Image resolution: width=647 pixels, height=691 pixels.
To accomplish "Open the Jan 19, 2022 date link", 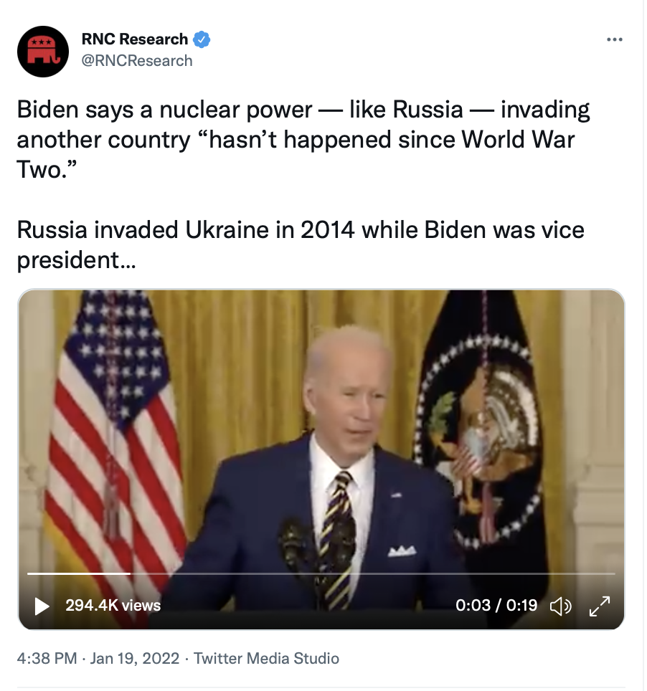I will (135, 659).
